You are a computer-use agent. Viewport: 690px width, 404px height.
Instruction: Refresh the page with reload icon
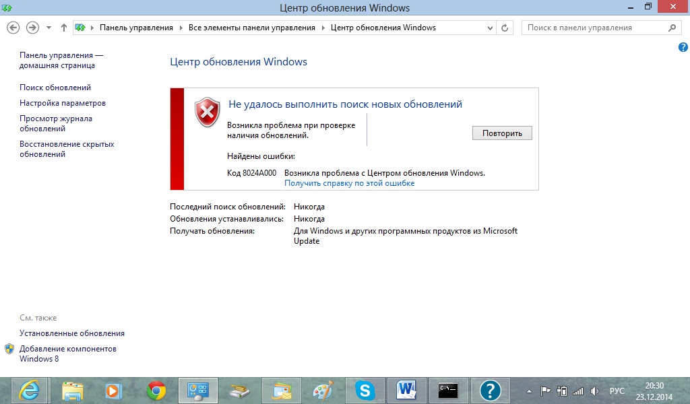click(505, 28)
